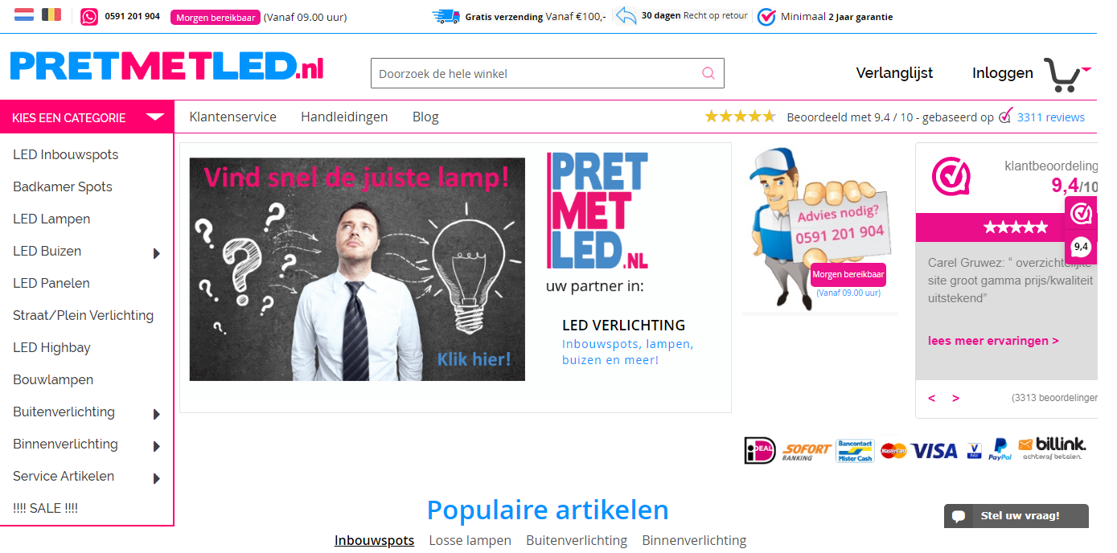The width and height of the screenshot is (1117, 553).
Task: Expand the LED Buizen submenu arrow
Action: click(157, 253)
